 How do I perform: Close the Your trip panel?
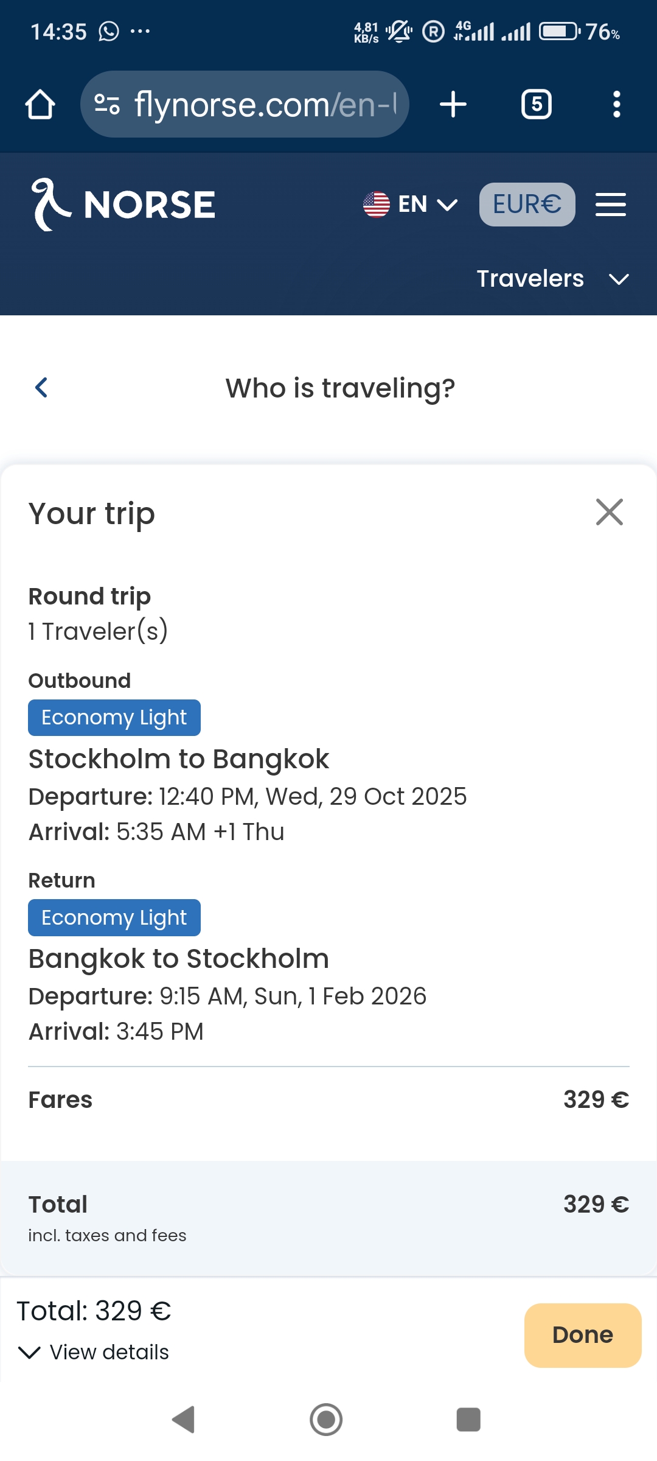point(609,512)
